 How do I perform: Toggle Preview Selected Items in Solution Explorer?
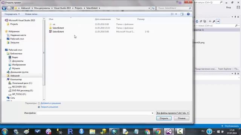coord(218,21)
